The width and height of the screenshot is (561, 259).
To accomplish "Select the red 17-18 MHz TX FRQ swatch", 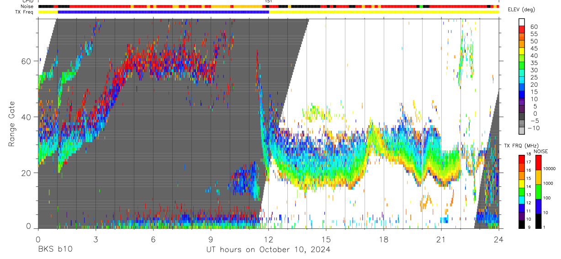I will [521, 159].
